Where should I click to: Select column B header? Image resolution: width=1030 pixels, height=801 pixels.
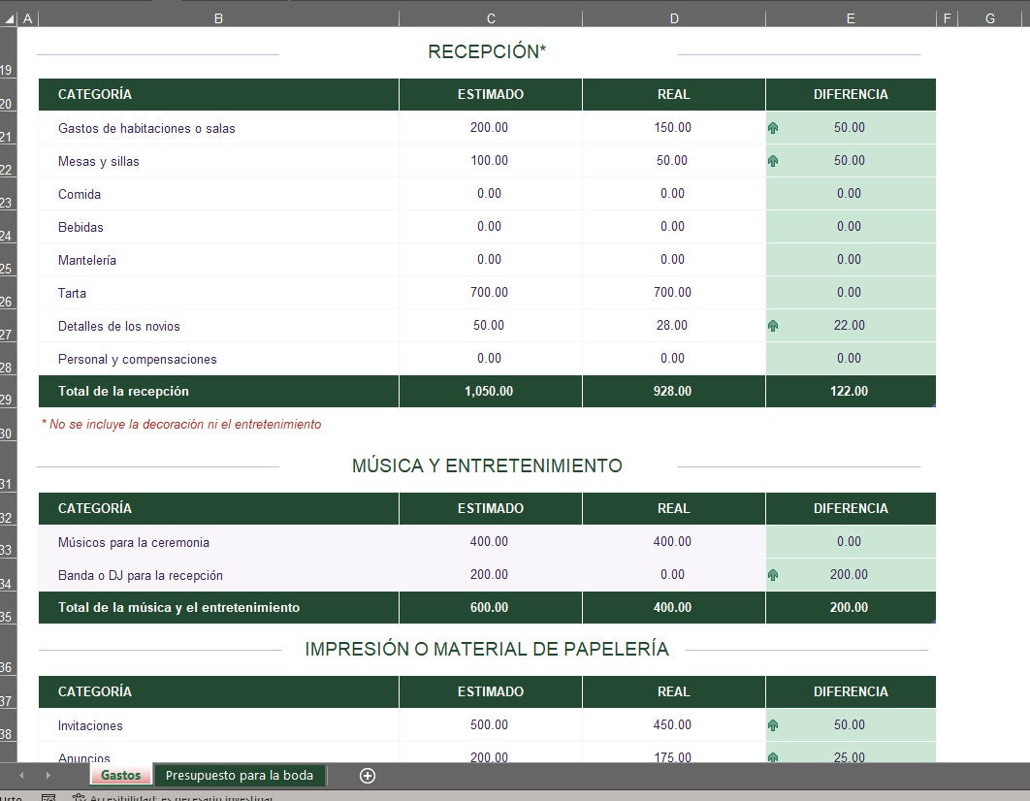click(219, 19)
